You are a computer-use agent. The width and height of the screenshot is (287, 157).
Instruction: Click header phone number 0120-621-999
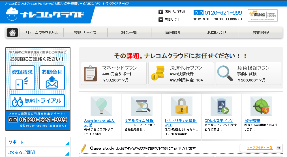[223, 13]
